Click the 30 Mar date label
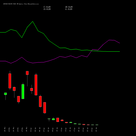Viewport: 136px width, 136px height. click(x=26, y=129)
